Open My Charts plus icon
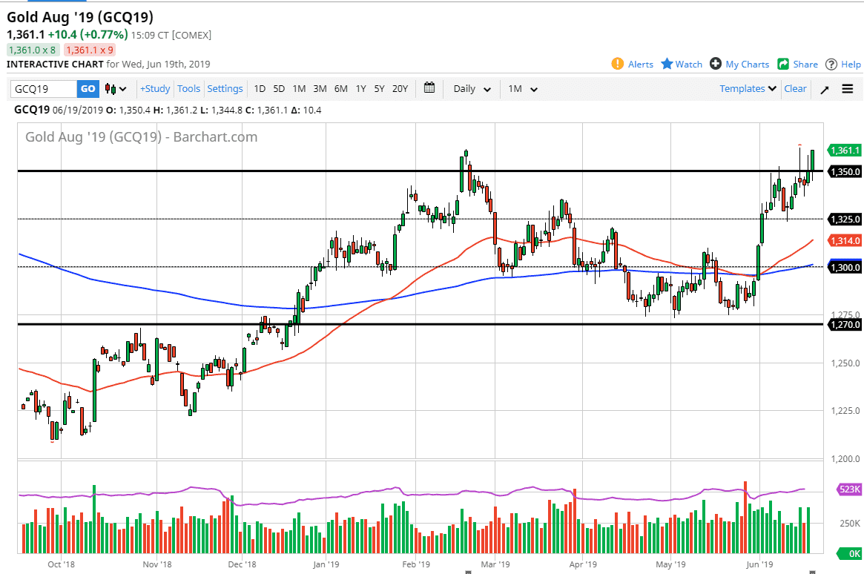 click(x=716, y=64)
